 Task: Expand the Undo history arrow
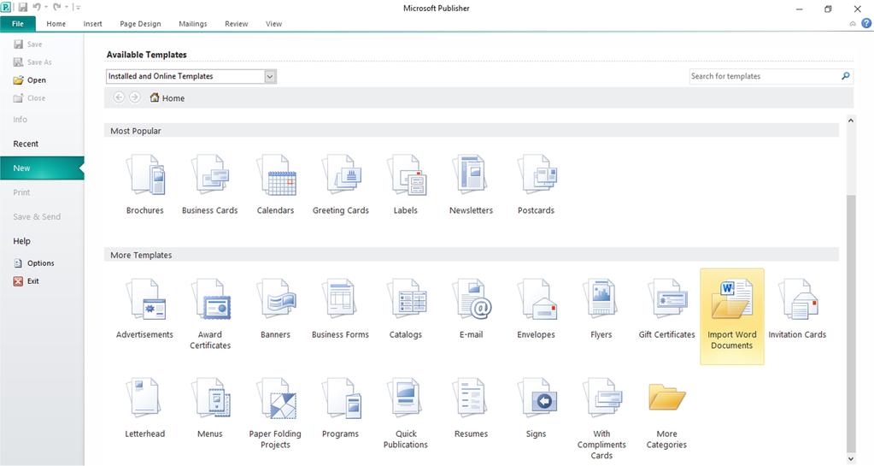(x=45, y=8)
